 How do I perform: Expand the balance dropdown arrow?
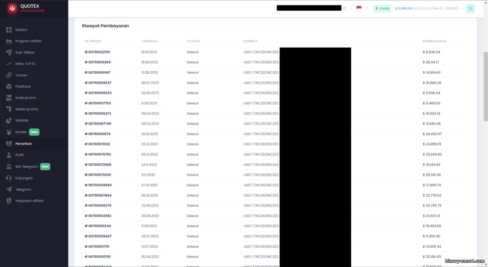462,9
